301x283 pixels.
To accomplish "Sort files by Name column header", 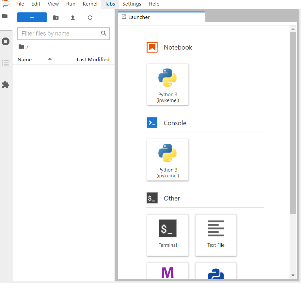I will (36, 59).
